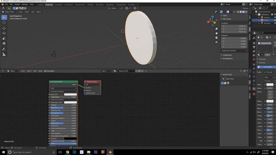Open Quaternion rotation mode dropdown
The width and height of the screenshot is (276, 155).
click(234, 51)
